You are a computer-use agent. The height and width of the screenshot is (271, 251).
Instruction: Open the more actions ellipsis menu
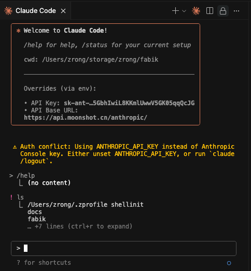236,11
